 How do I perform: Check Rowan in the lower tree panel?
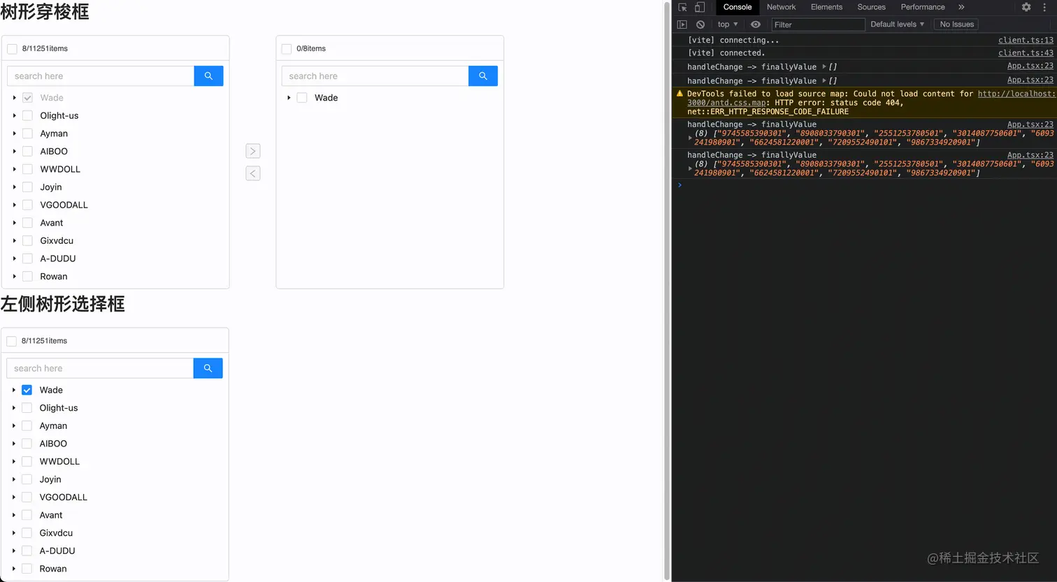(x=27, y=569)
